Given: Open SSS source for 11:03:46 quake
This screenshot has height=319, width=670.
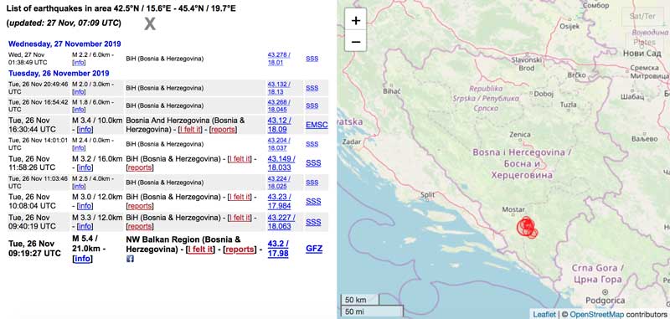Looking at the screenshot, I should [x=312, y=183].
